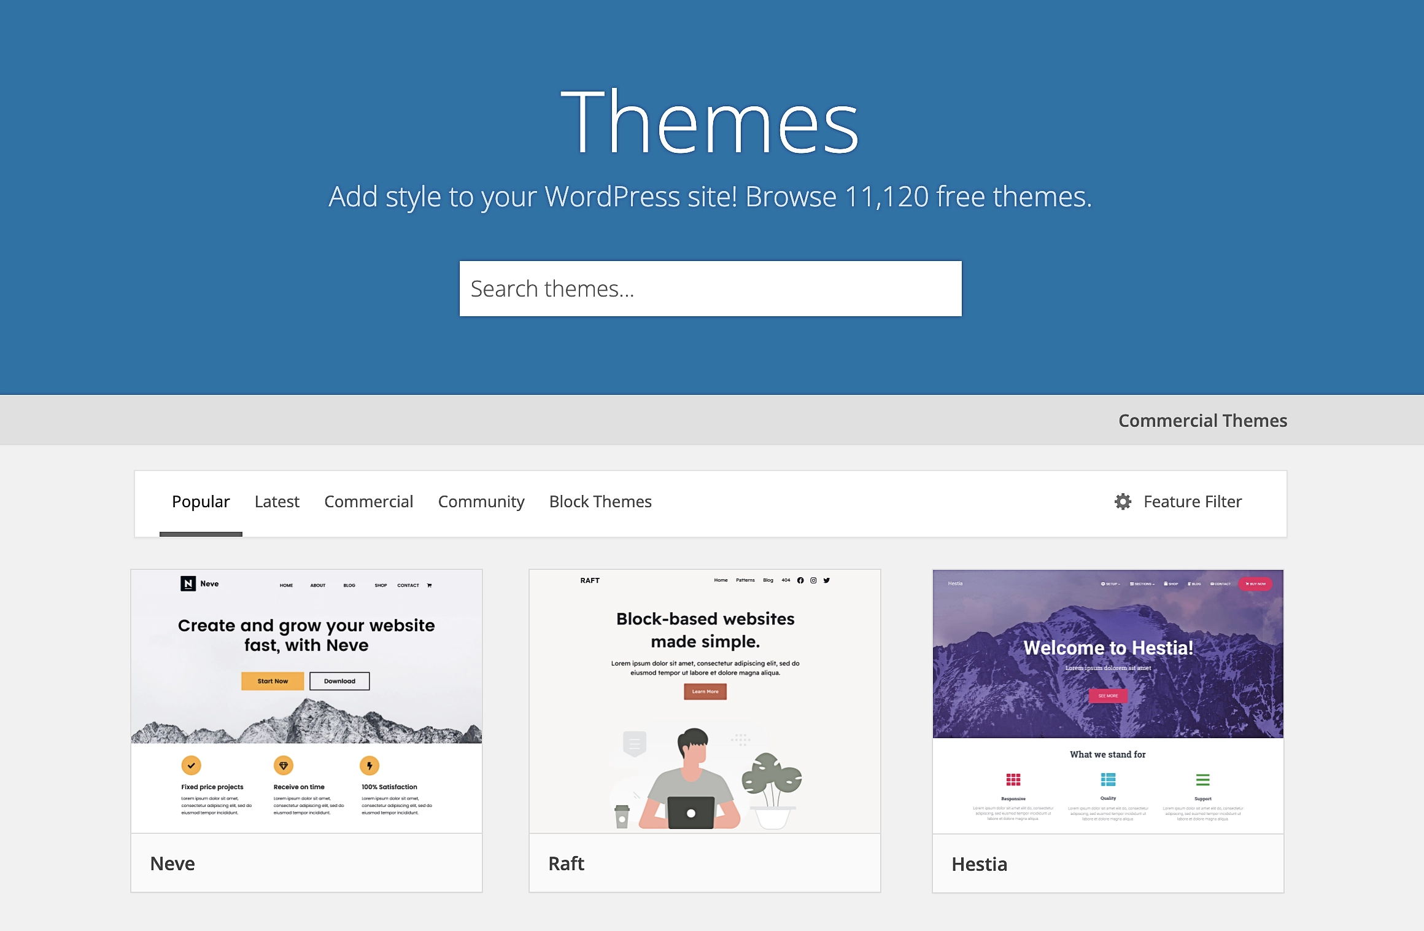Screen dimensions: 1424x931
Task: Expand the Feature Filter options panel
Action: pos(1178,502)
